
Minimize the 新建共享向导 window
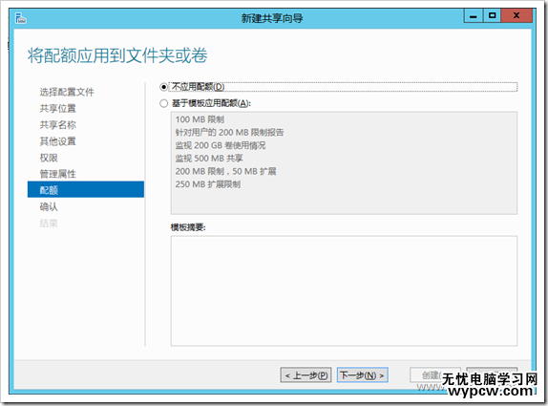pos(474,15)
